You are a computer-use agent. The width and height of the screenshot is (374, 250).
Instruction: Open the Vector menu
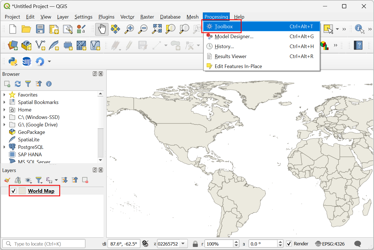(127, 17)
